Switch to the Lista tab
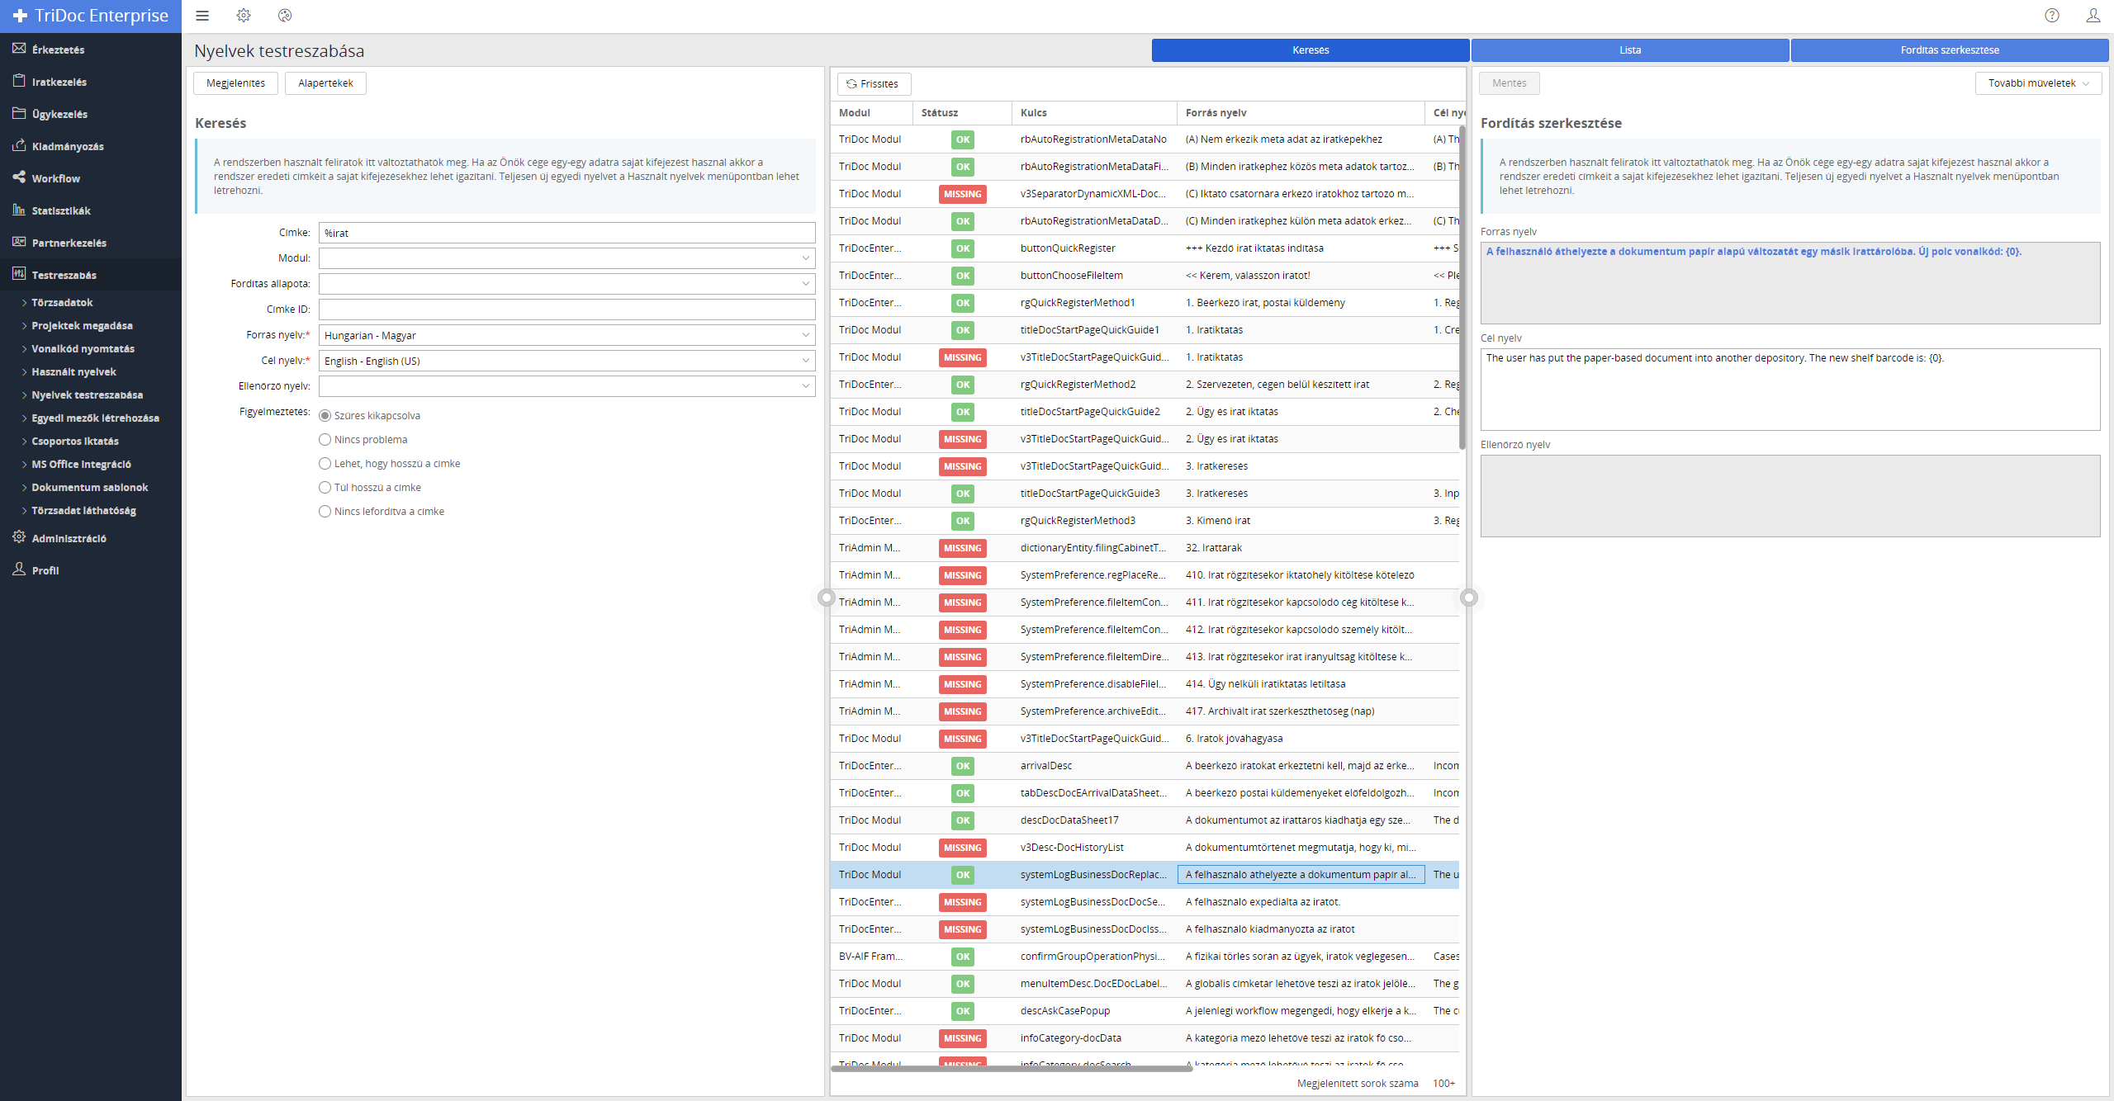 point(1629,50)
